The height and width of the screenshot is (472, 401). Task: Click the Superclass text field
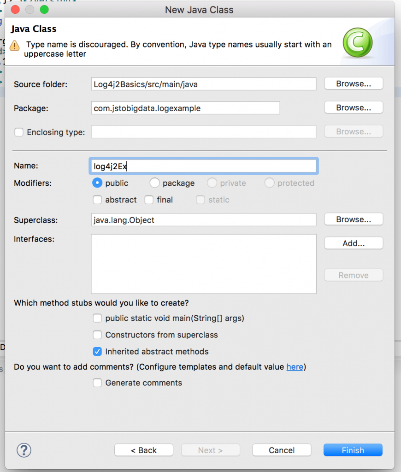(x=204, y=220)
